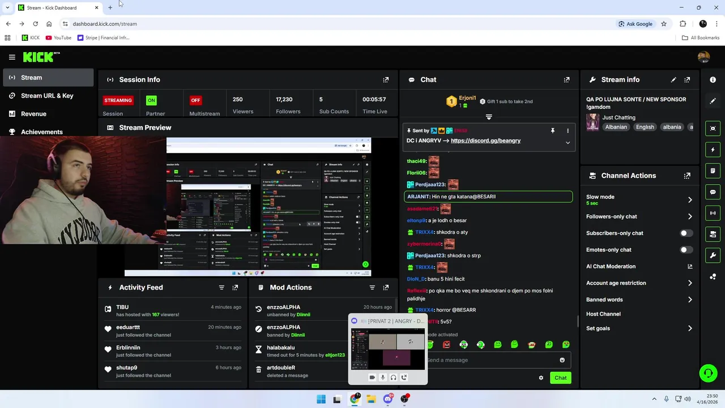Open File Explorer from taskbar
The image size is (725, 408).
click(x=371, y=399)
